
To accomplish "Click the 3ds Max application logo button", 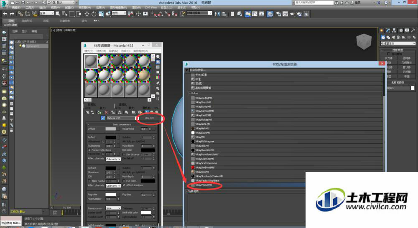I will (4, 4).
